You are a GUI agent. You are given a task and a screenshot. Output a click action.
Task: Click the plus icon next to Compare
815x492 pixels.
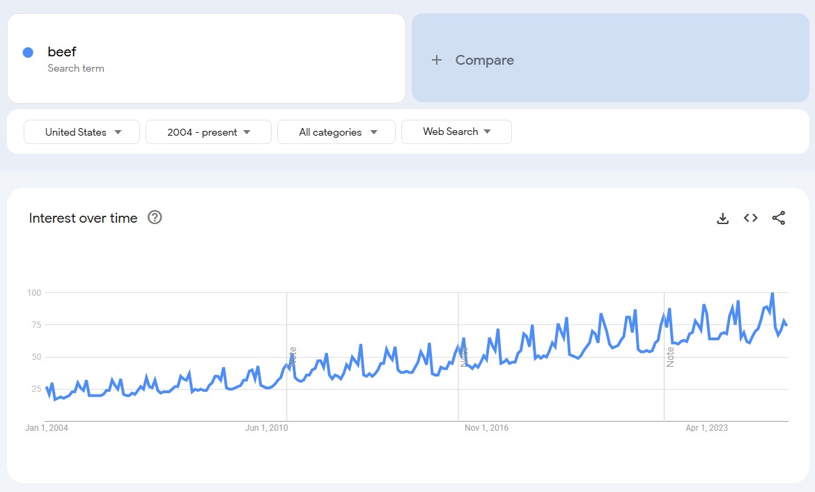(x=437, y=60)
